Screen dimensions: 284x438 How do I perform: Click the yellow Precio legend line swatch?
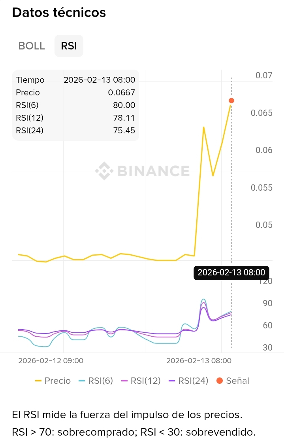pyautogui.click(x=38, y=381)
